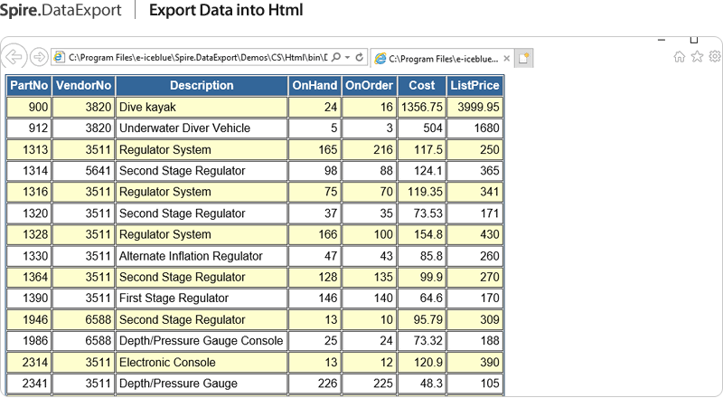The width and height of the screenshot is (723, 398).
Task: Click Cost value 95.79
Action: (421, 319)
